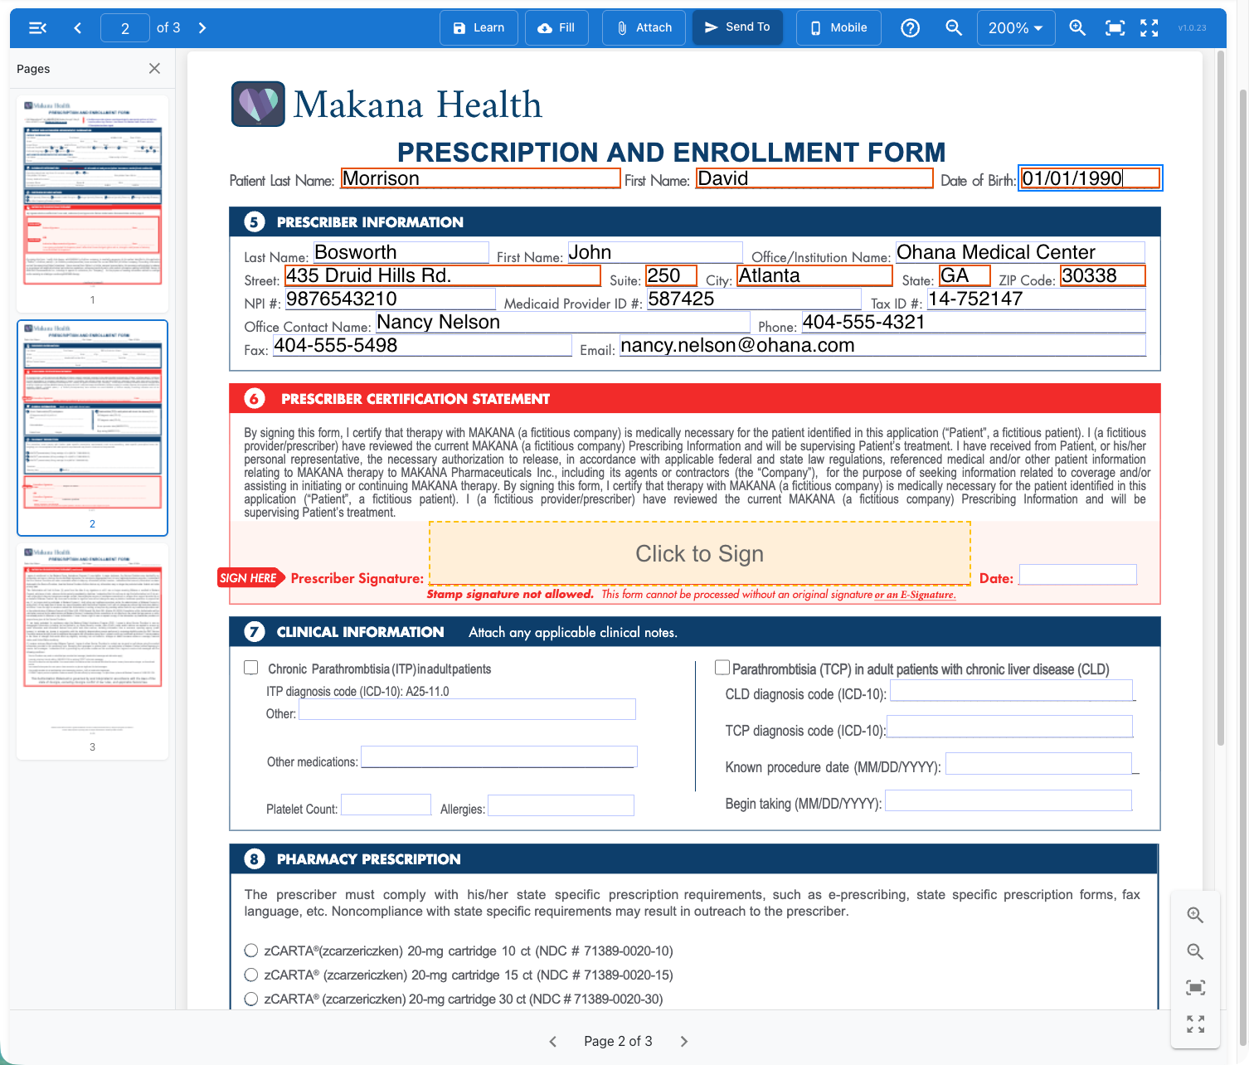Image resolution: width=1249 pixels, height=1065 pixels.
Task: Click the Learn button
Action: [479, 28]
